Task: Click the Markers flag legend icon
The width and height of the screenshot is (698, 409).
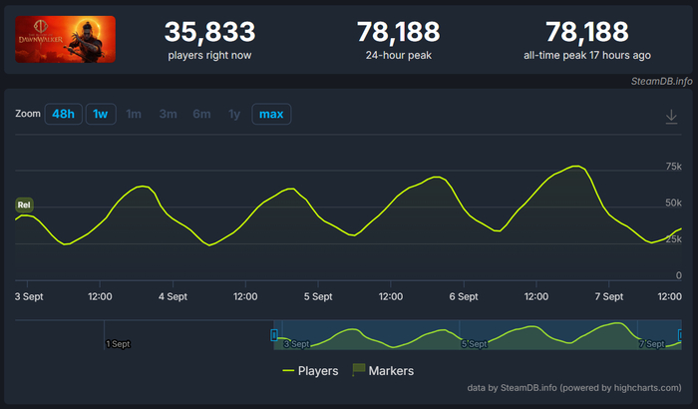Action: 358,370
